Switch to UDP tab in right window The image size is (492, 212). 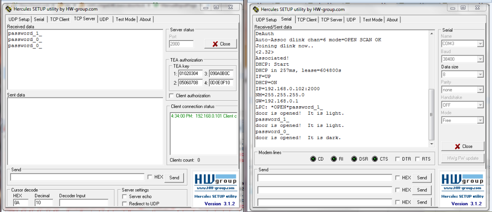[351, 20]
